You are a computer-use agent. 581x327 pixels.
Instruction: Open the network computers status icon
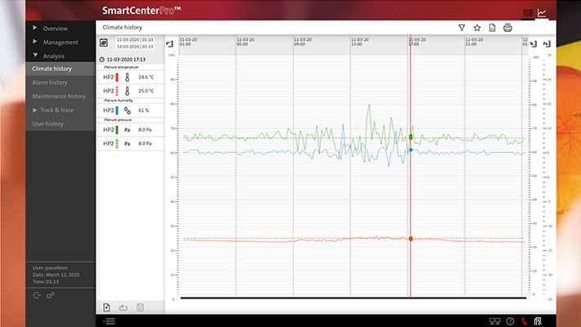(x=494, y=321)
